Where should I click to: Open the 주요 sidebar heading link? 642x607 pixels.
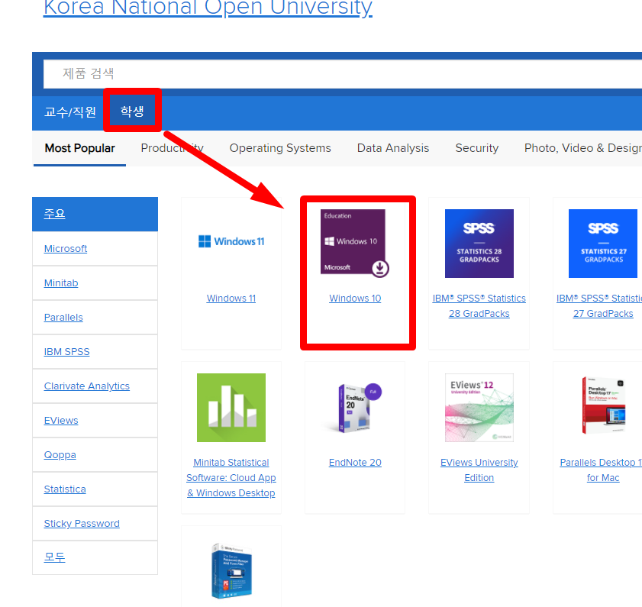[x=54, y=214]
